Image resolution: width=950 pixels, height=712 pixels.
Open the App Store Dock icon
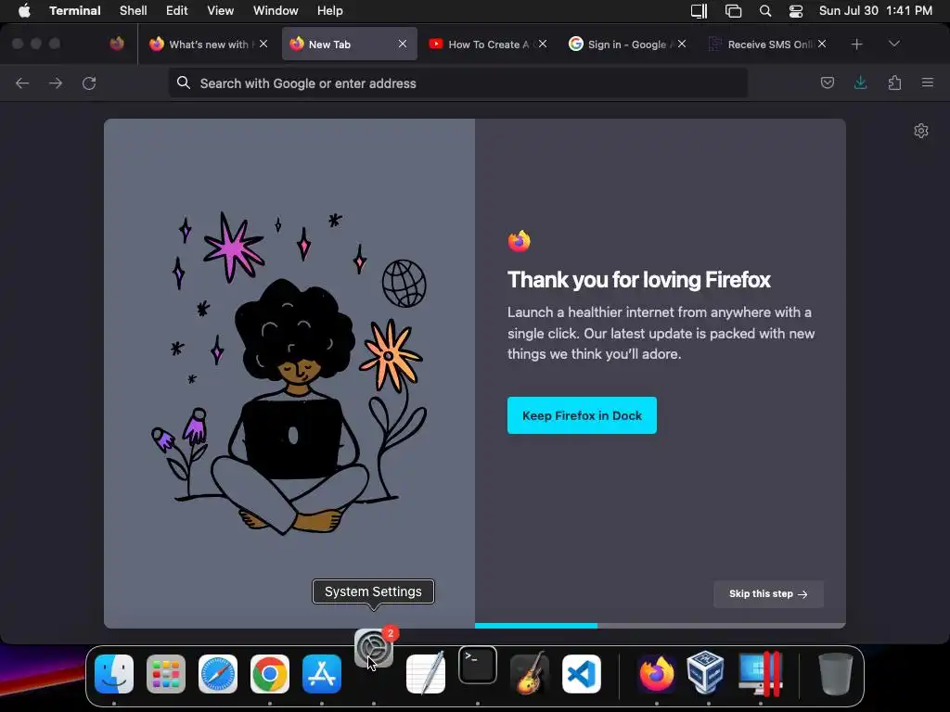tap(322, 674)
